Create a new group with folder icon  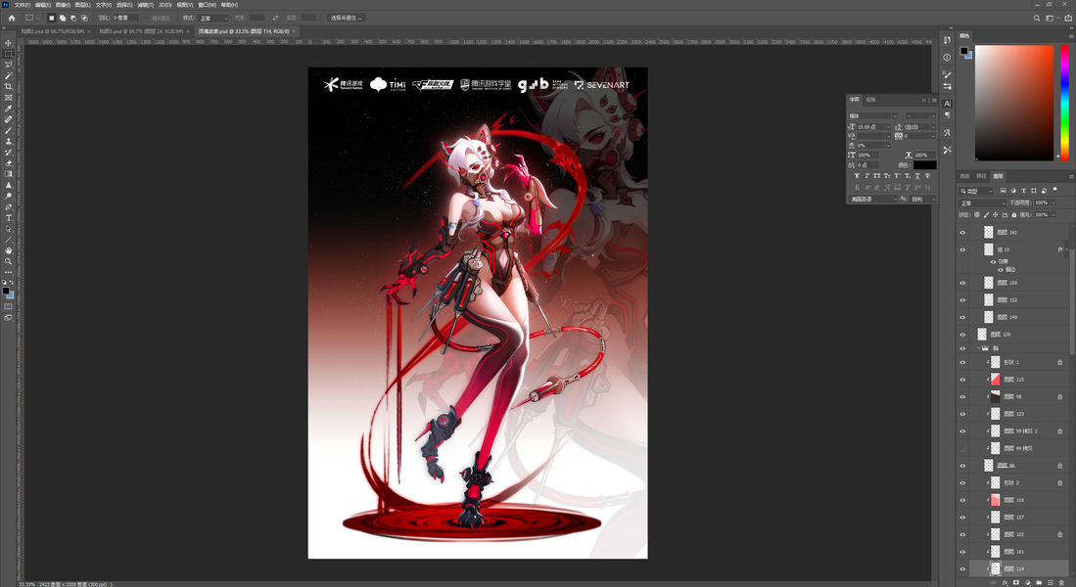[1039, 583]
